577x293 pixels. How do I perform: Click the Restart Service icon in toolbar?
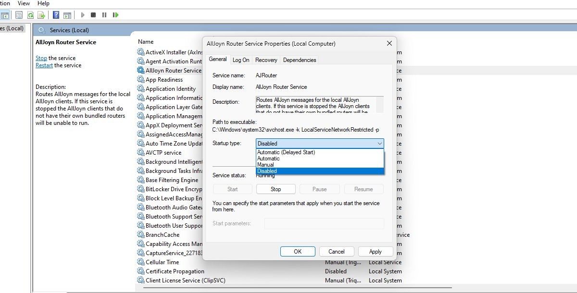tap(115, 15)
